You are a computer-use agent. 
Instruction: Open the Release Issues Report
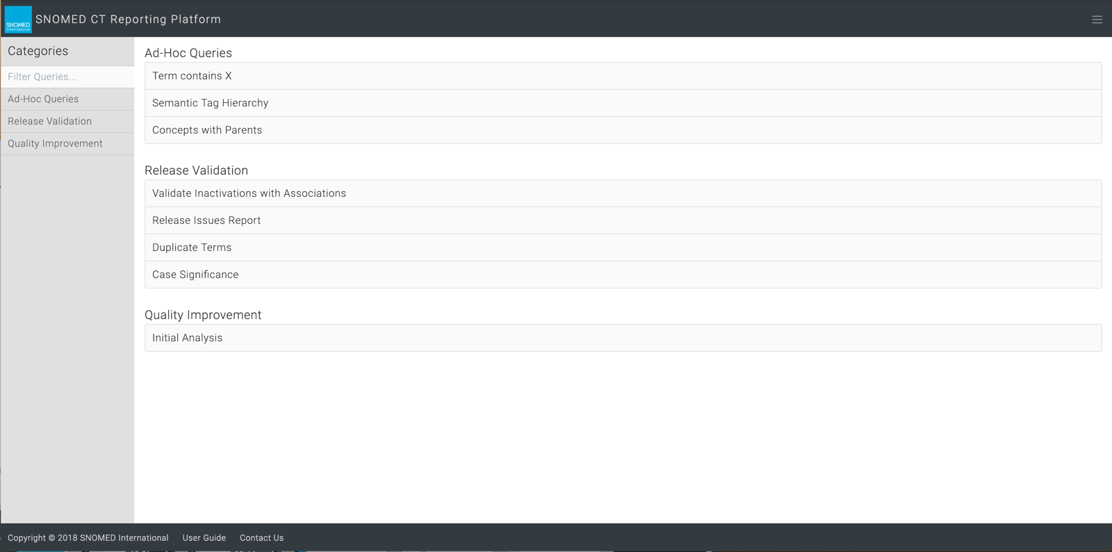206,220
